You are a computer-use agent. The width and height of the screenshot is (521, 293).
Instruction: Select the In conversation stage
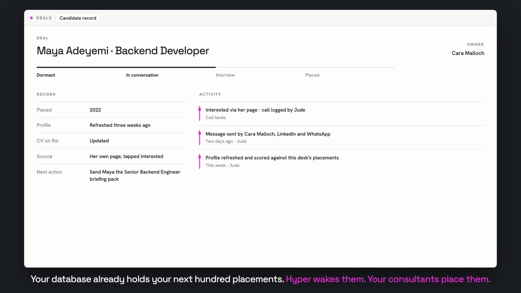click(142, 75)
